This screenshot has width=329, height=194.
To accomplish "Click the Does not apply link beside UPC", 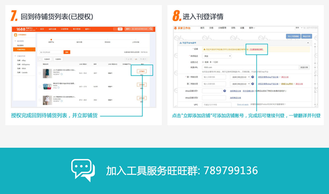I will point(243,104).
